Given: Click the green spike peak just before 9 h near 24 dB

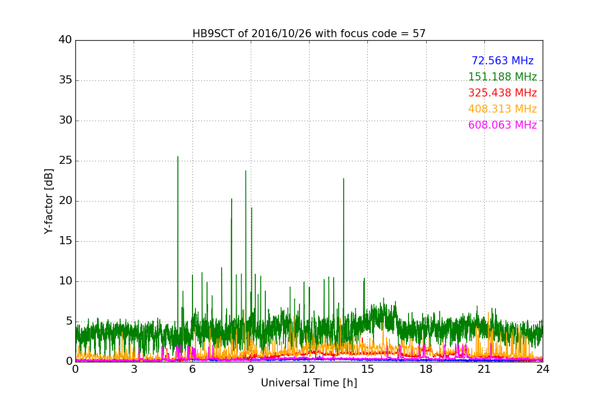Looking at the screenshot, I should tap(246, 171).
